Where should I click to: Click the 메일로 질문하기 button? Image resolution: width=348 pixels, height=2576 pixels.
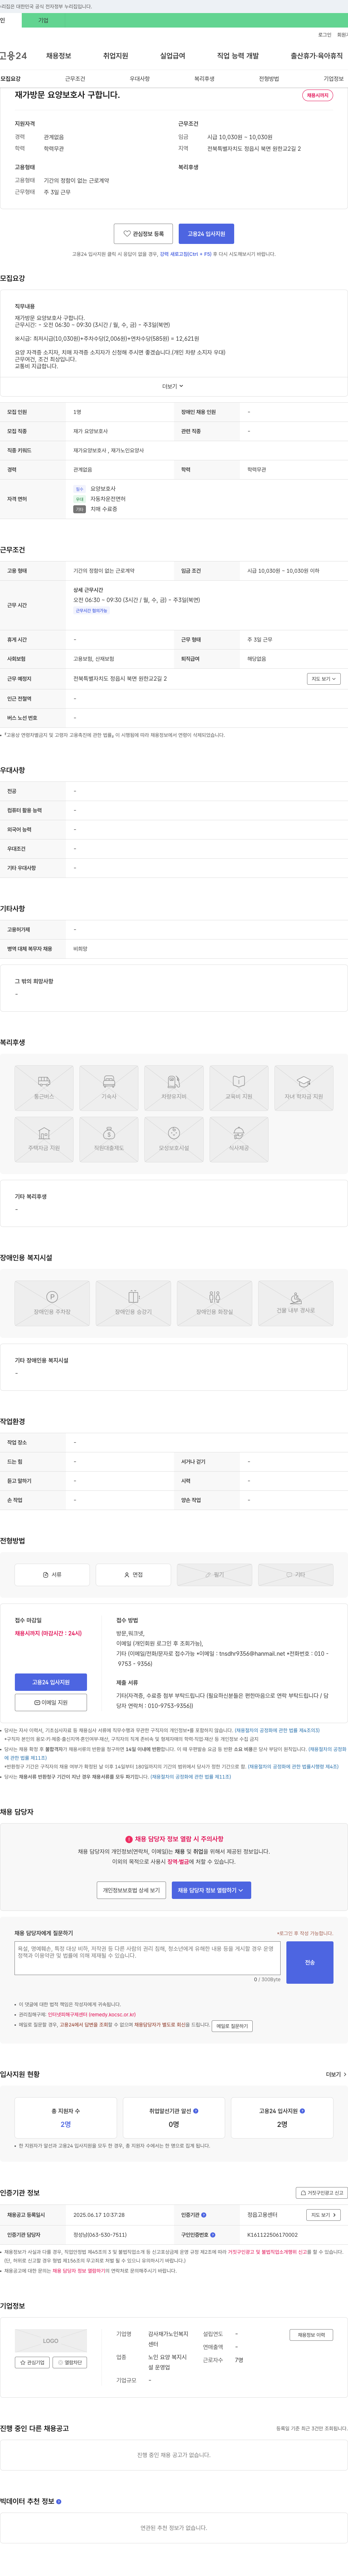232,2026
